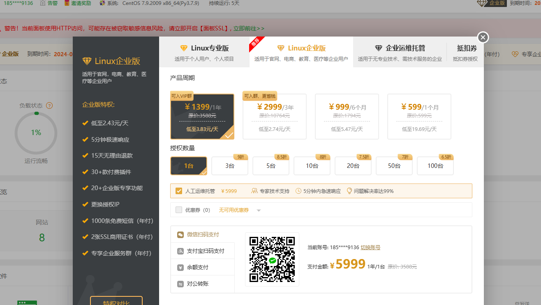The height and width of the screenshot is (305, 541).
Task: Click the diamond icon on Linux企业版 tab
Action: pos(281,48)
